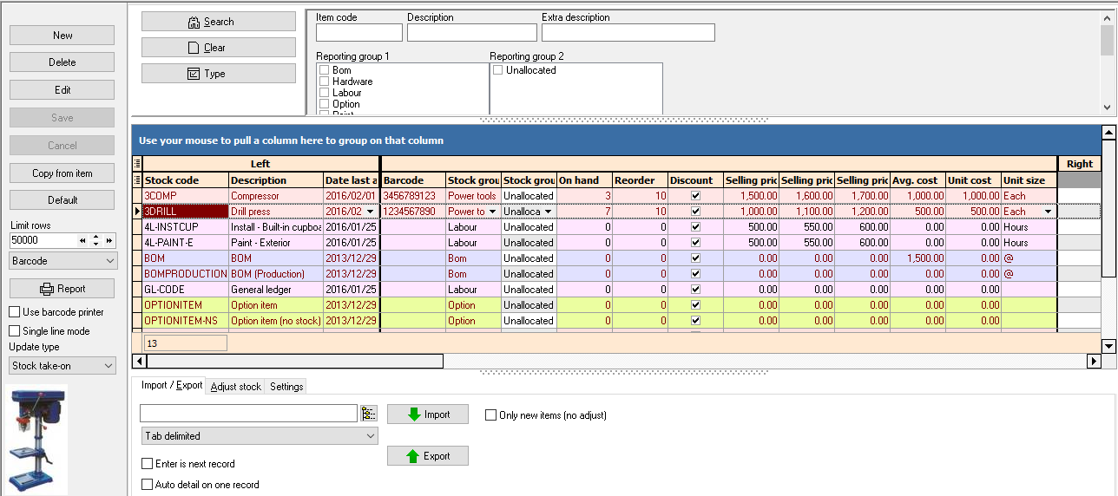
Task: Click the Type button with chart icon
Action: click(218, 74)
